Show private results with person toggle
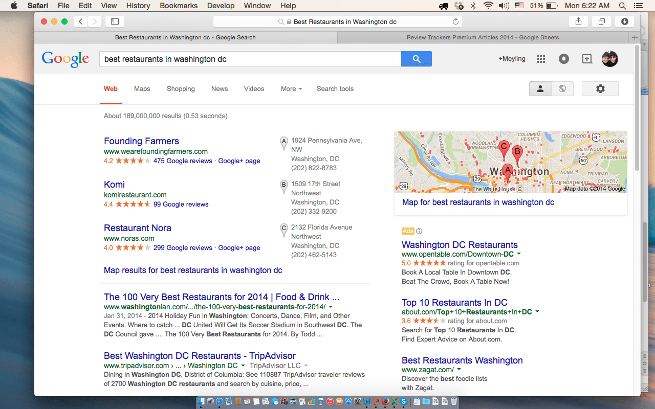The height and width of the screenshot is (409, 655). [540, 88]
